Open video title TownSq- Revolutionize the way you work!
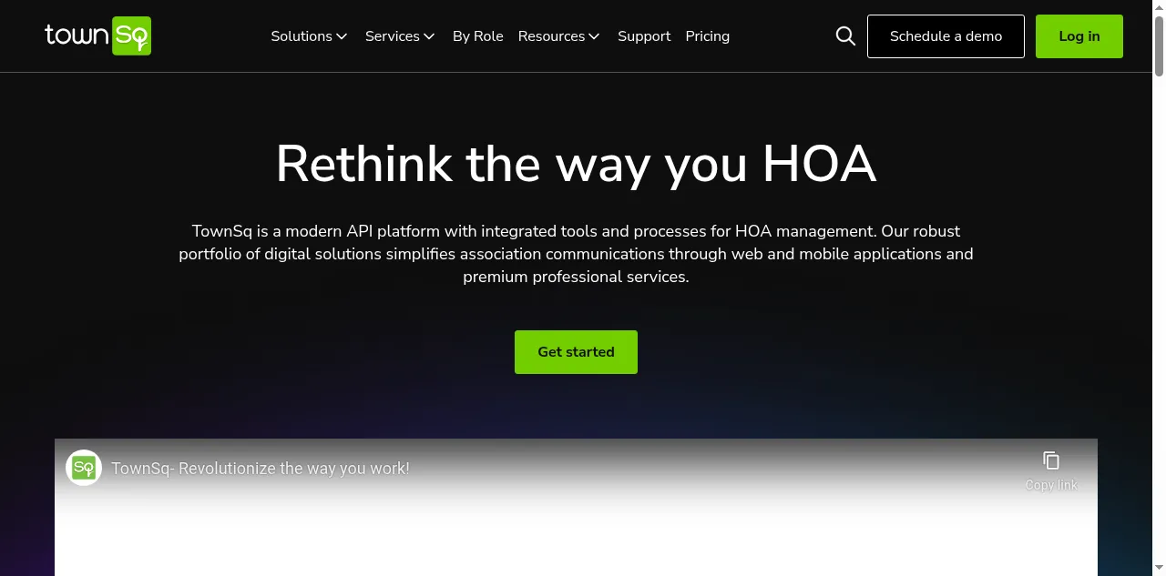1166x576 pixels. 261,469
